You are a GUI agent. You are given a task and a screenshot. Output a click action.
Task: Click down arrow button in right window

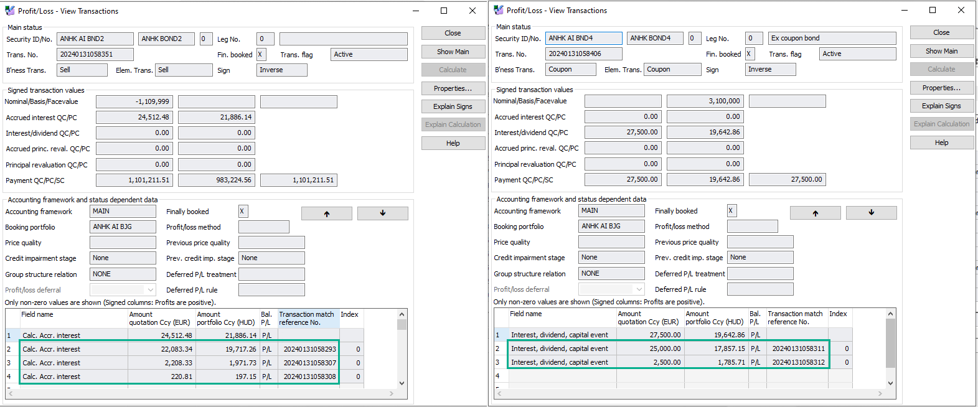coord(872,213)
